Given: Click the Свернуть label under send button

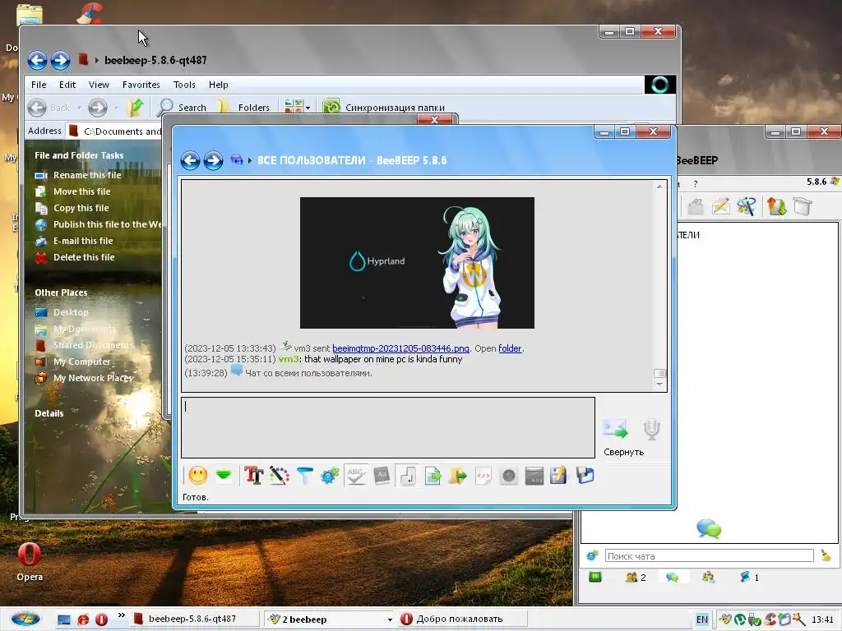Looking at the screenshot, I should pyautogui.click(x=623, y=453).
